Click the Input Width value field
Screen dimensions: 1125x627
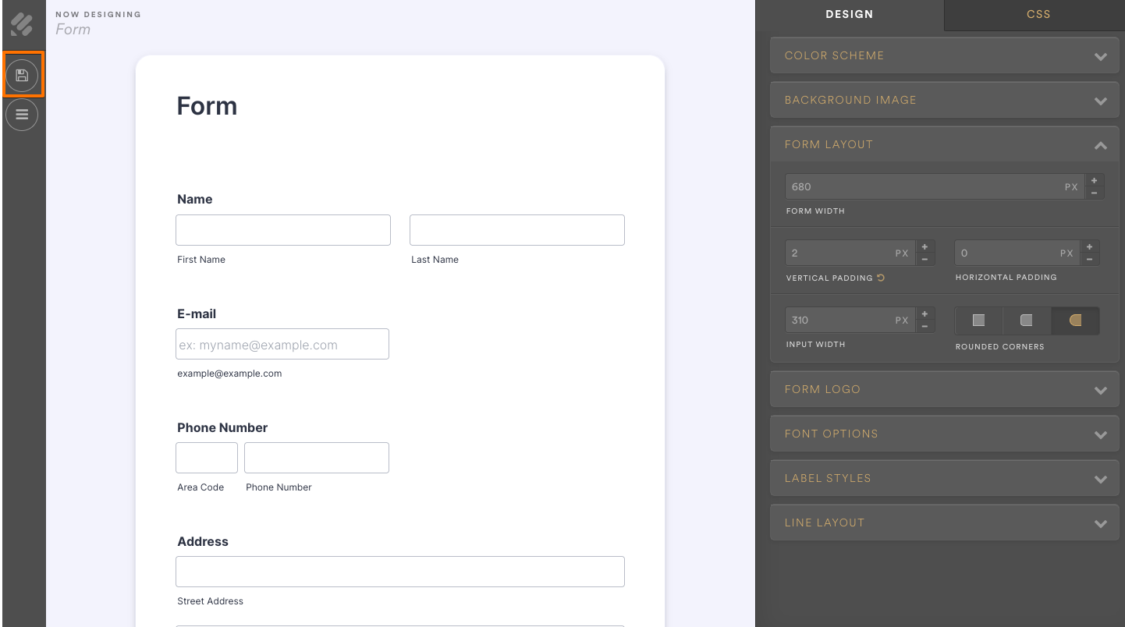(x=850, y=321)
